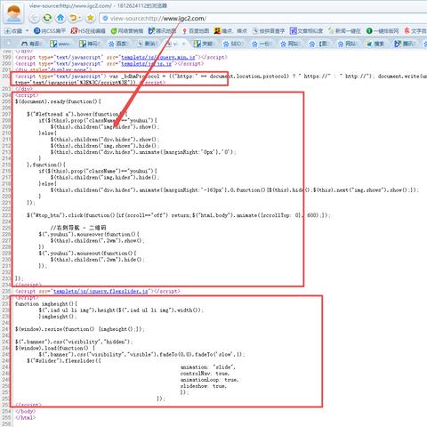This screenshot has width=427, height=427.
Task: Open the green 网络营销 bookmark
Action: (x=127, y=31)
